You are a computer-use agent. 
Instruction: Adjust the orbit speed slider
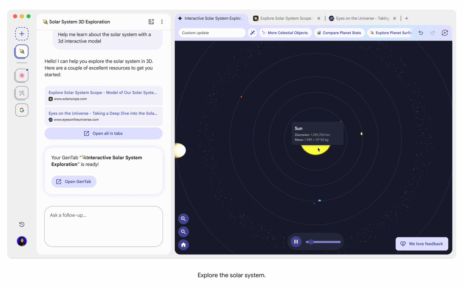click(323, 242)
